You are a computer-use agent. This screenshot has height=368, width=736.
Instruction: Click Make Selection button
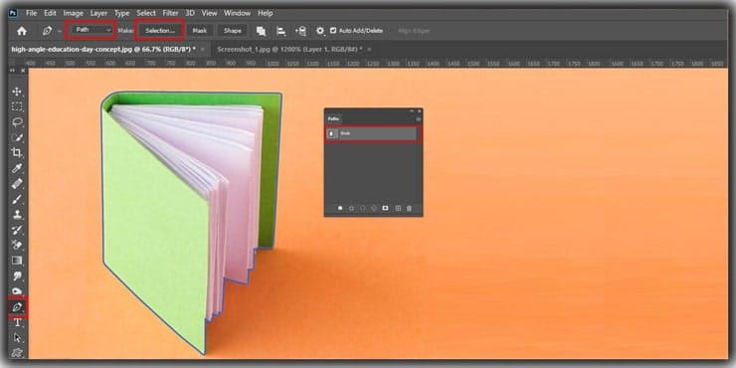pos(159,31)
